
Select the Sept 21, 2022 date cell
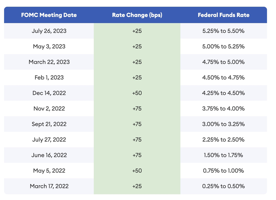tap(49, 124)
